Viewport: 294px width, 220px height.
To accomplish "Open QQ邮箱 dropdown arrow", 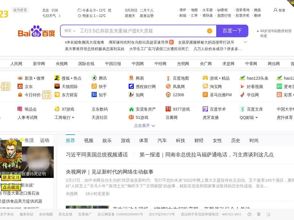I will pos(256,117).
